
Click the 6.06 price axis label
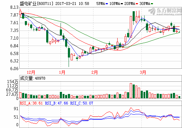coord(14,69)
